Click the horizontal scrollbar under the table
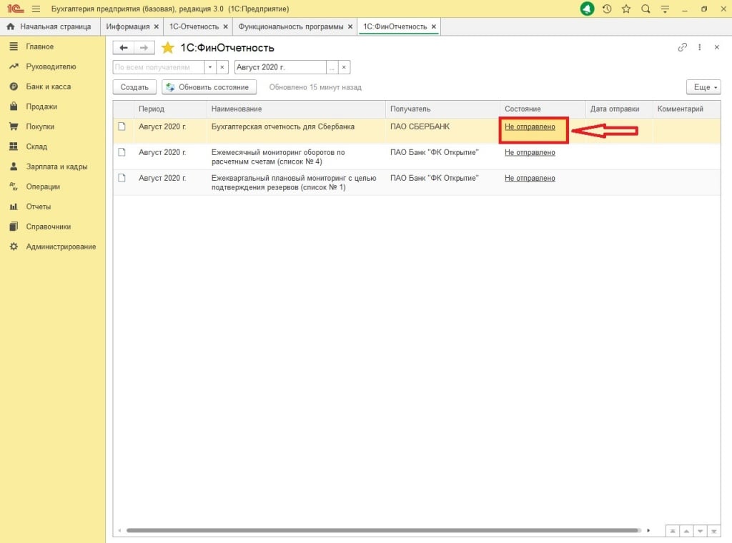The width and height of the screenshot is (732, 543). click(x=382, y=531)
